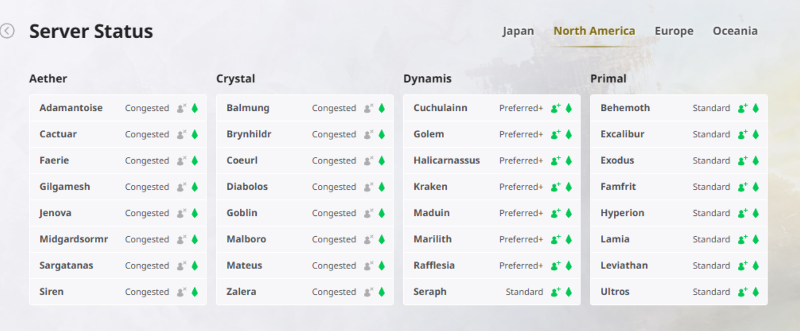This screenshot has height=331, width=800.
Task: Select the Seraph world name
Action: coord(430,292)
